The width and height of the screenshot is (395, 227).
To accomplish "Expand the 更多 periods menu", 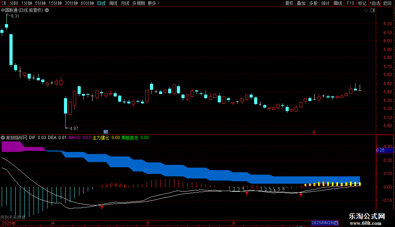I will pos(153,3).
